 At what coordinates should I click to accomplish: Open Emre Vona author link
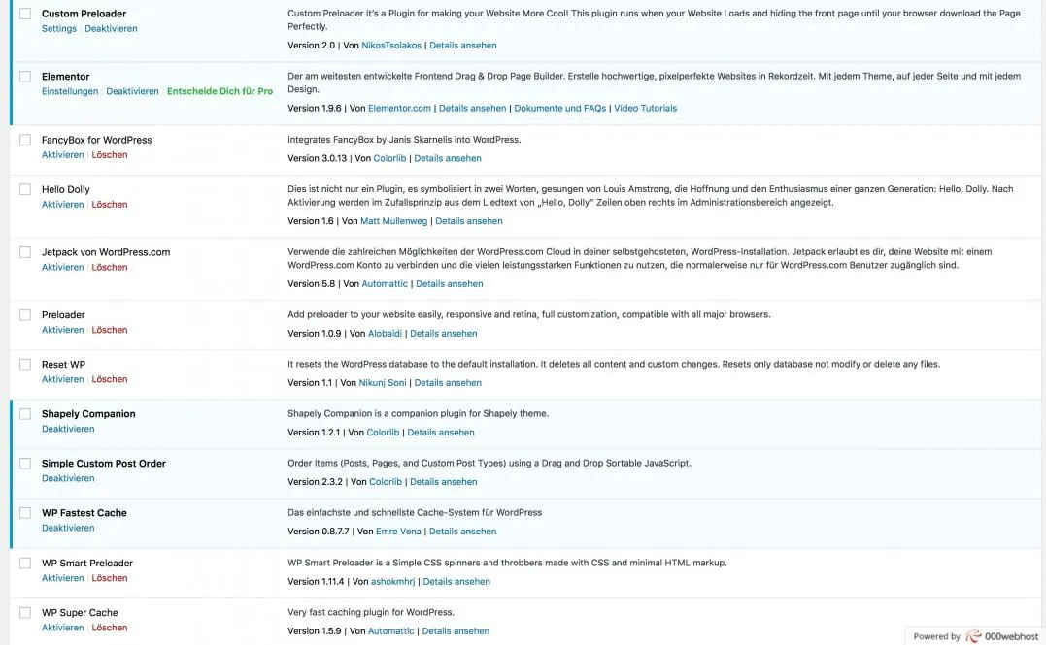[398, 532]
